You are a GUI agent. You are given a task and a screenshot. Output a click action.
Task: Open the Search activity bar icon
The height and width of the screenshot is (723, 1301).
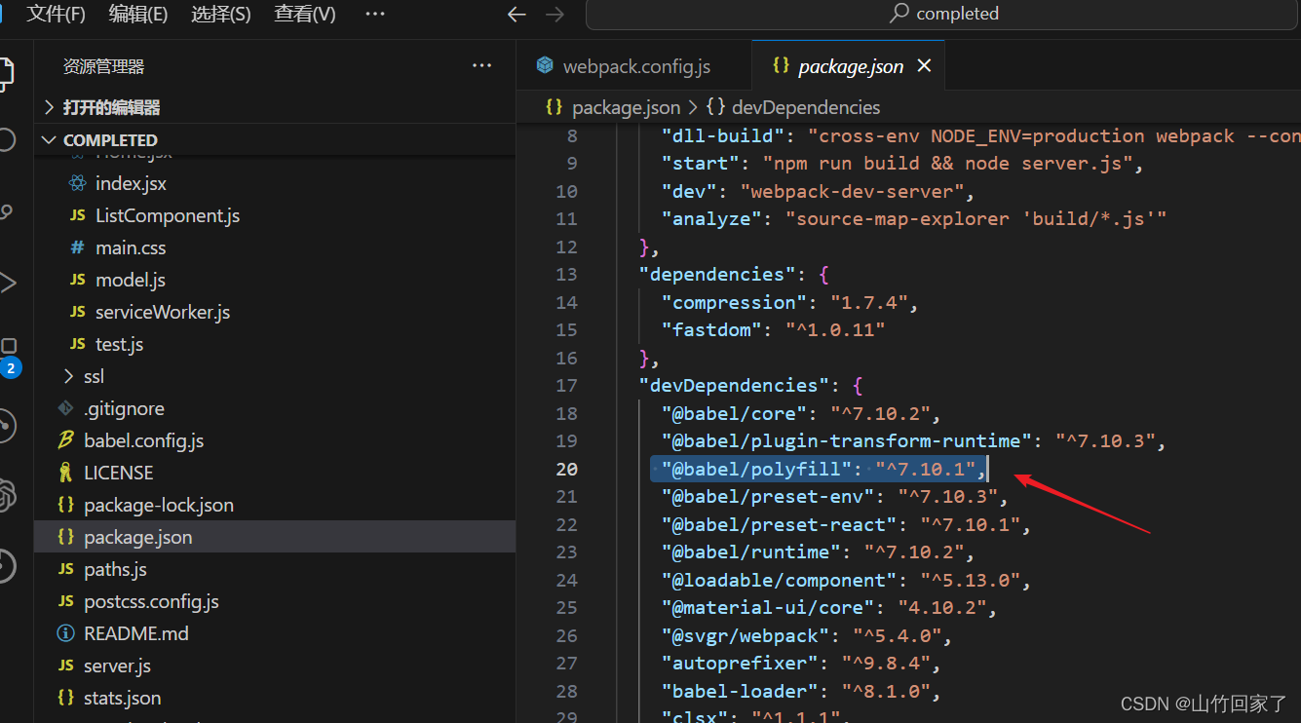6,139
